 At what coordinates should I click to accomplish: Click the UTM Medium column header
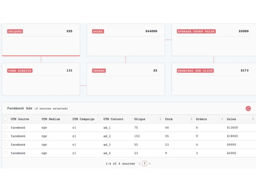pos(51,119)
